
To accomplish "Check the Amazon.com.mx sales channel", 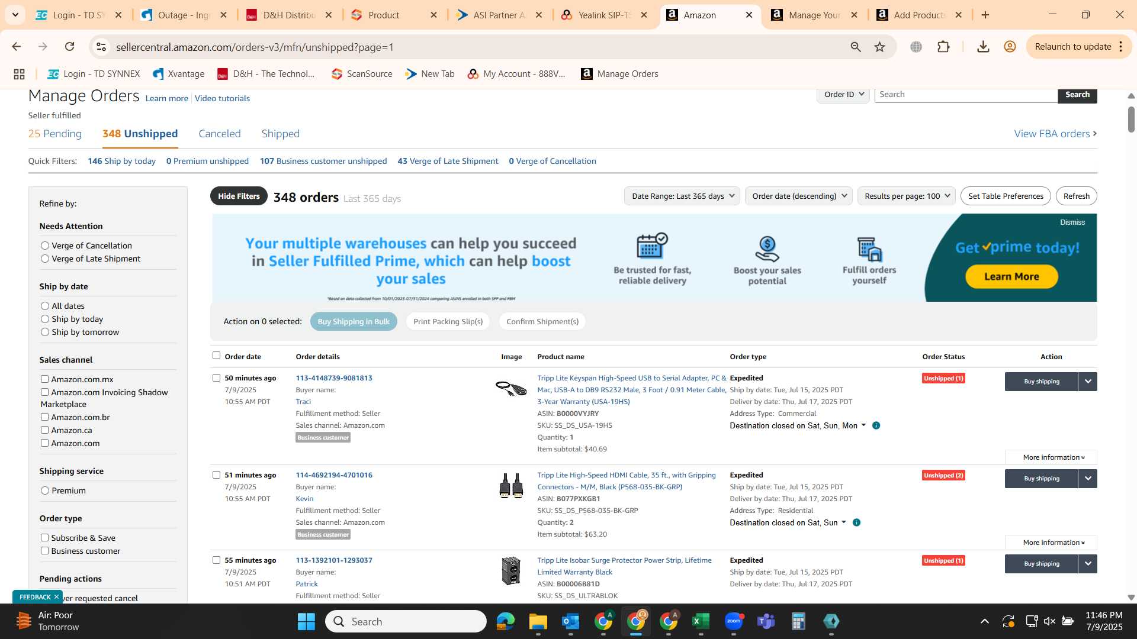I will pyautogui.click(x=44, y=379).
